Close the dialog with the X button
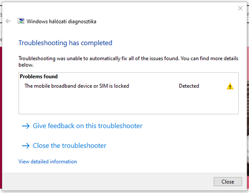This screenshot has height=193, width=249. click(x=240, y=8)
